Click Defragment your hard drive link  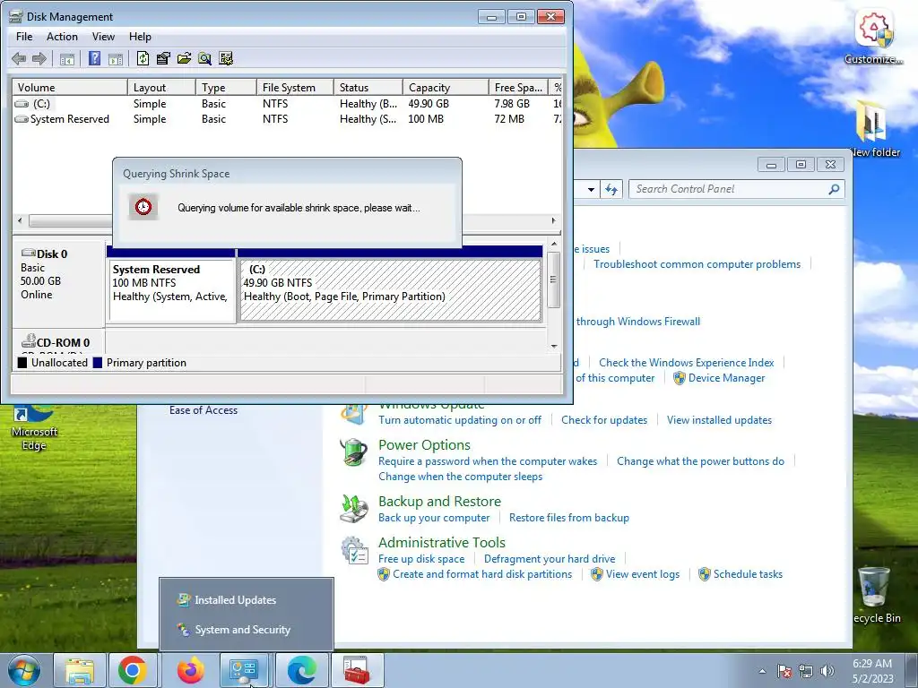[x=550, y=559]
